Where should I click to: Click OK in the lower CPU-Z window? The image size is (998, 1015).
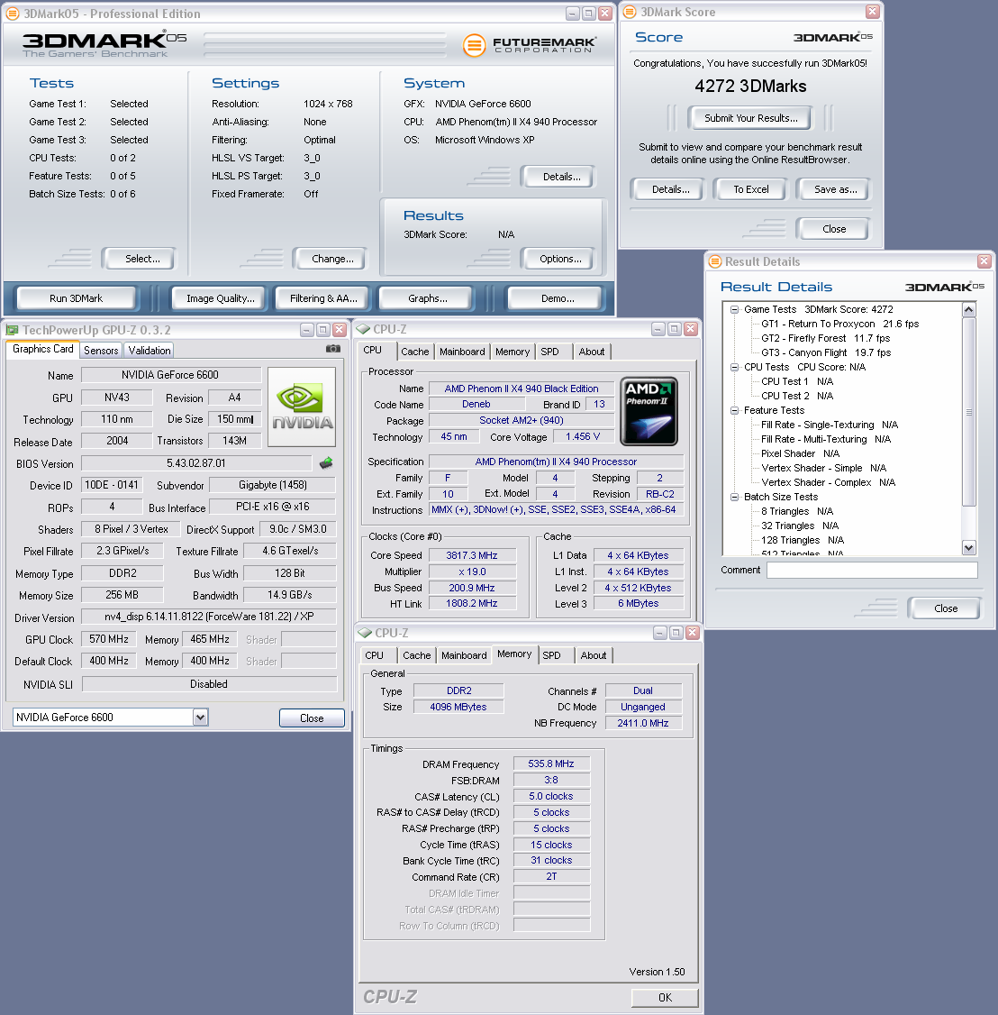pos(665,998)
